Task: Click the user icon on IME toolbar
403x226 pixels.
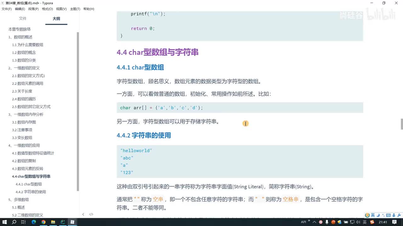Action: [393, 215]
